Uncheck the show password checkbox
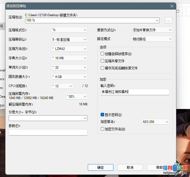190x177 pixels. point(103,115)
